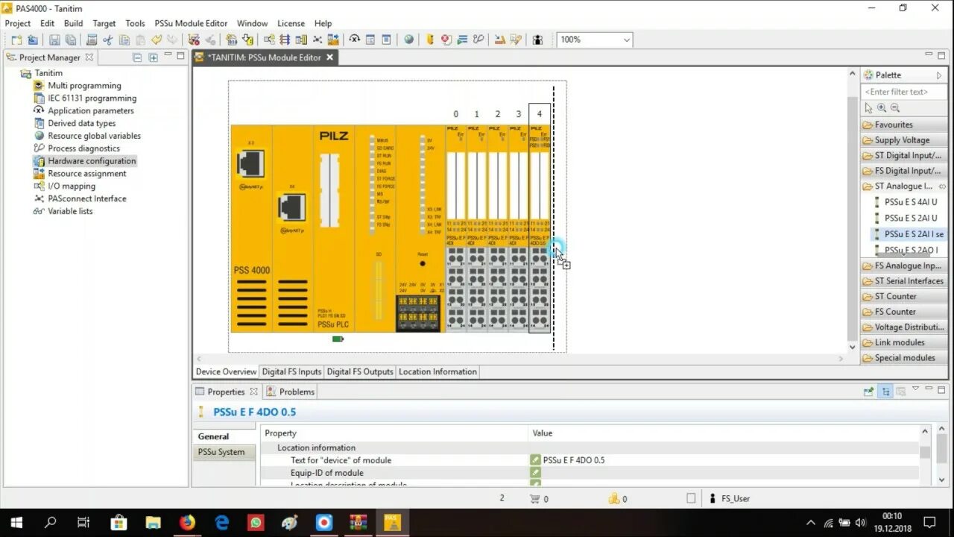Open Firefox from the Windows taskbar
This screenshot has height=537, width=954.
coord(187,522)
